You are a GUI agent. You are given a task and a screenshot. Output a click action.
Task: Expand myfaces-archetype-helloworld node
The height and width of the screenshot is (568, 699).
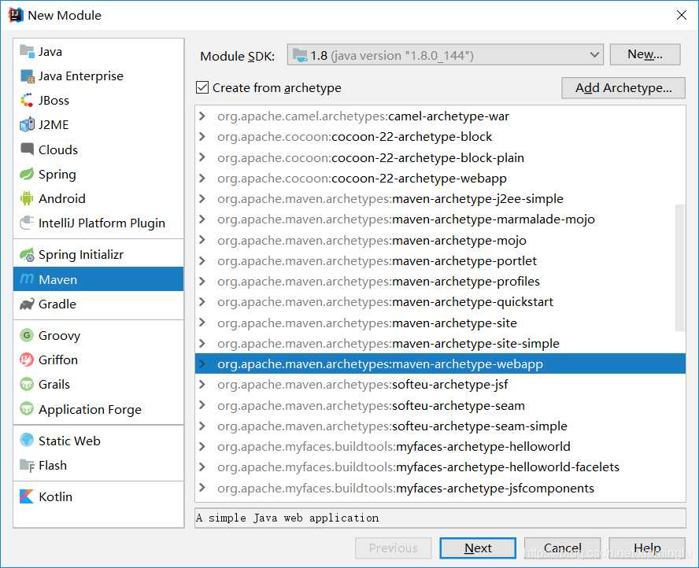coord(202,446)
